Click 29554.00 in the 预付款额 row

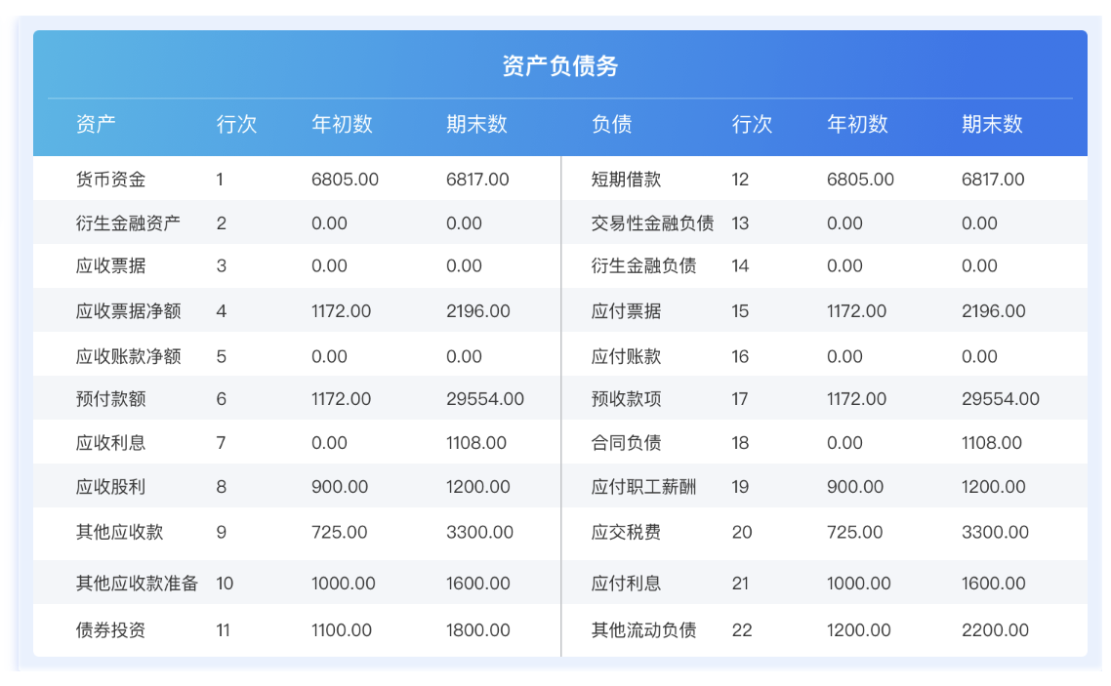(x=485, y=398)
